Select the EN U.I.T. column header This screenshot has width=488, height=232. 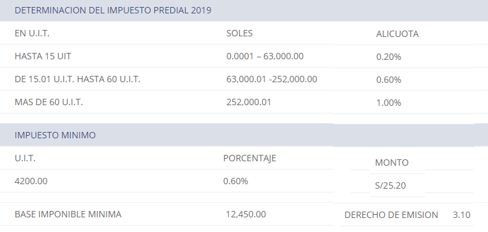(x=32, y=33)
